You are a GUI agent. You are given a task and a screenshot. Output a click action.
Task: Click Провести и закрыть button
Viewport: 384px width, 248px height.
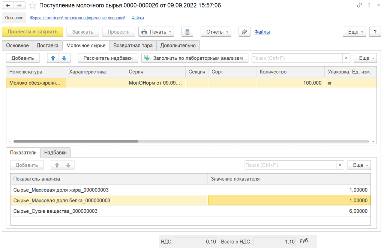pyautogui.click(x=33, y=32)
